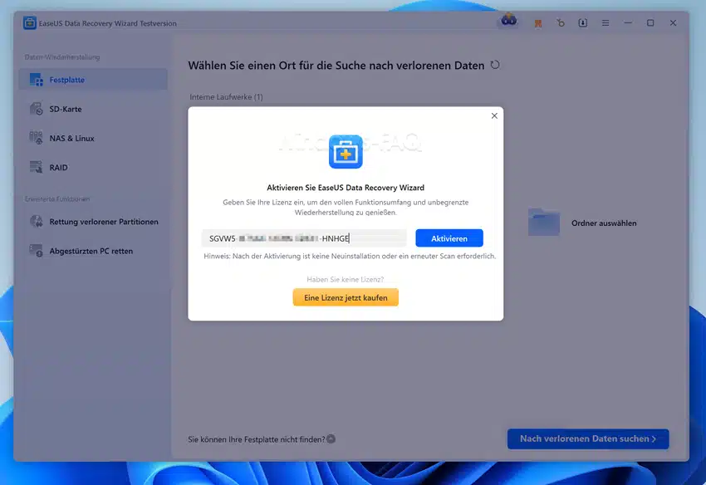This screenshot has height=485, width=706.
Task: Click the Abgestürzten PC retten icon
Action: 36,251
